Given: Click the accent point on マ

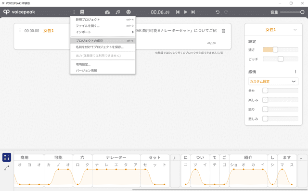Looking at the screenshot, I should [x=282, y=169].
